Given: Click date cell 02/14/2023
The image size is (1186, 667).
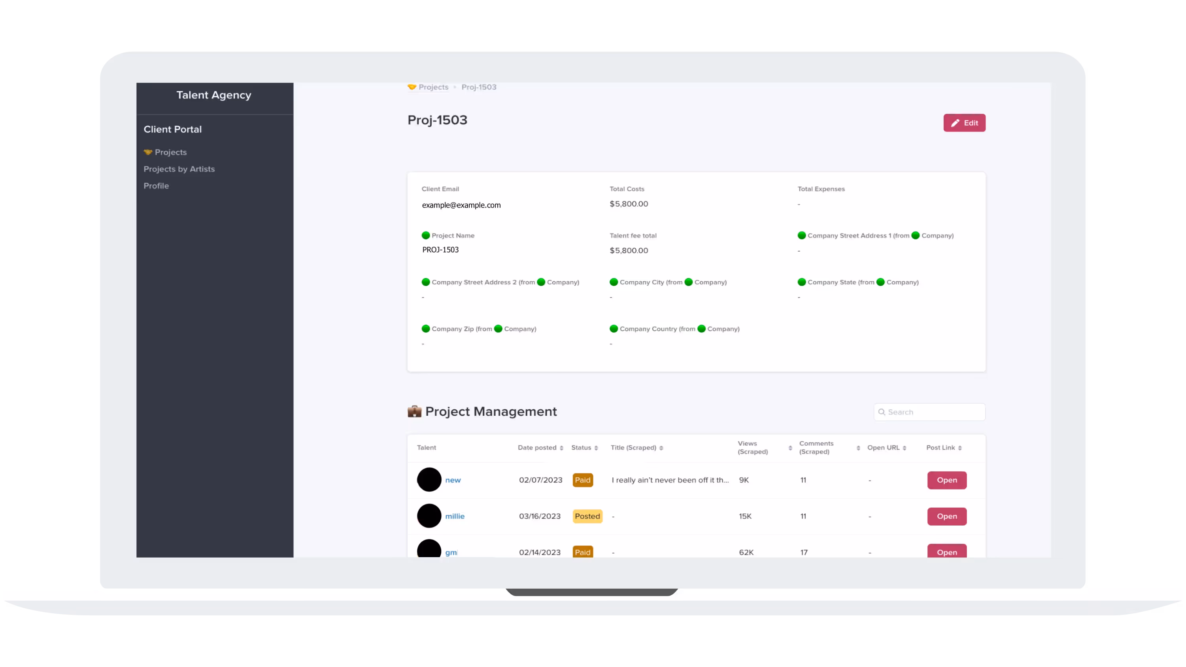Looking at the screenshot, I should (x=540, y=552).
